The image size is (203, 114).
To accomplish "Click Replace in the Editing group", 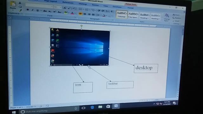I will pyautogui.click(x=177, y=18).
